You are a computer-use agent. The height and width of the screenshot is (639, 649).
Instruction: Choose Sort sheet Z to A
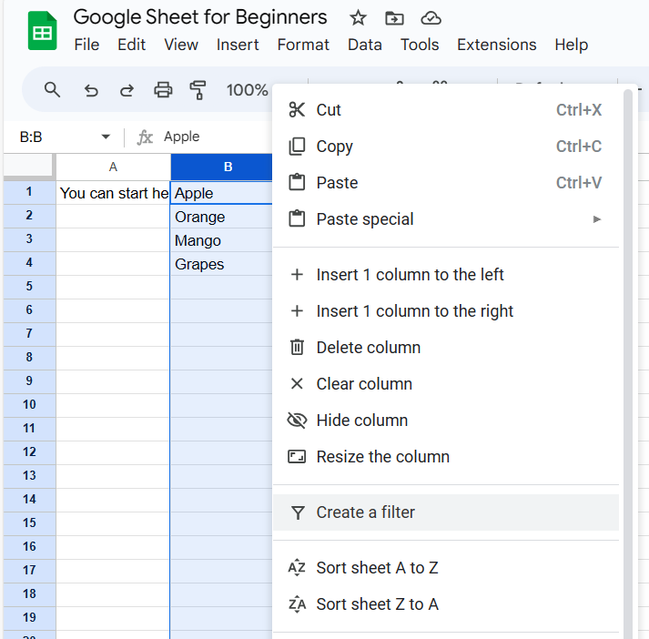(446, 604)
